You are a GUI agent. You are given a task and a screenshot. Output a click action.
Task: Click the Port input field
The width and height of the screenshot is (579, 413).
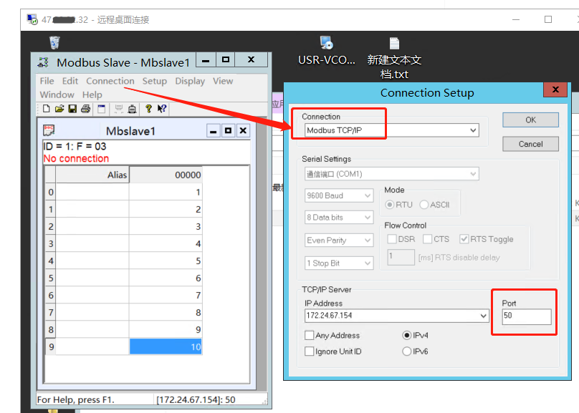coord(526,316)
